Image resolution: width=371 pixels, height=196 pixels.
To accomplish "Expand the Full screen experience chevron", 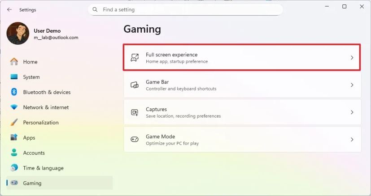I will point(352,58).
